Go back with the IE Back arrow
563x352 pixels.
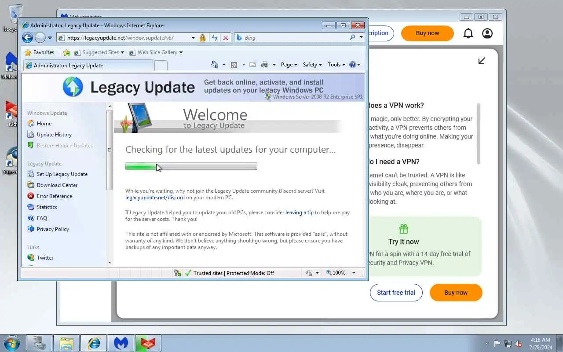(x=27, y=38)
